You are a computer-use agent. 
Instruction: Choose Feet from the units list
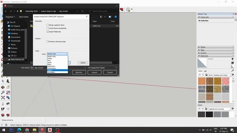57,60
